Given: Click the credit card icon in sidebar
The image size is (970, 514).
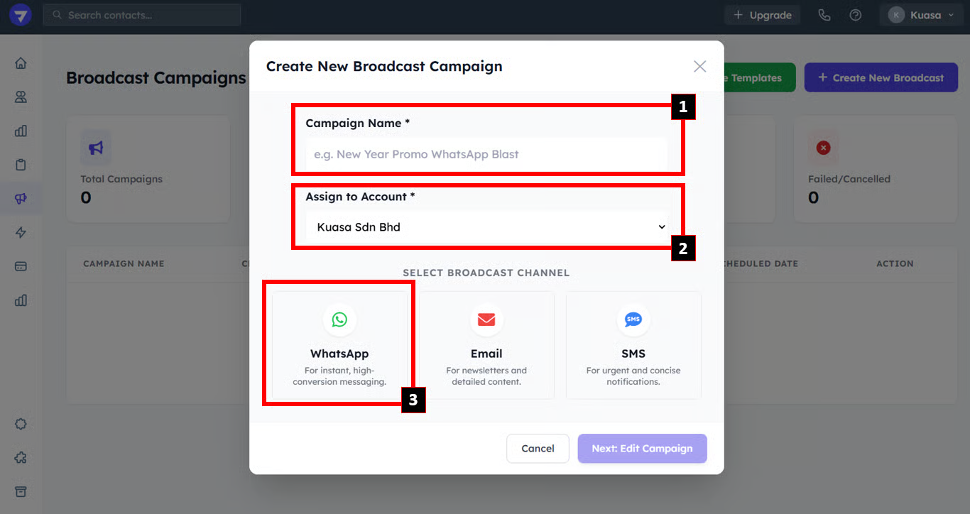Looking at the screenshot, I should pos(21,266).
